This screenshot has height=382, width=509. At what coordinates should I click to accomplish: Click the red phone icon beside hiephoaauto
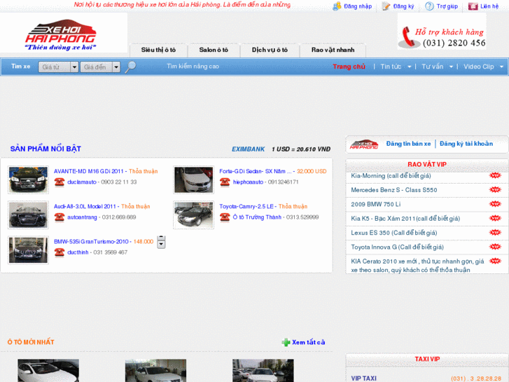click(225, 182)
